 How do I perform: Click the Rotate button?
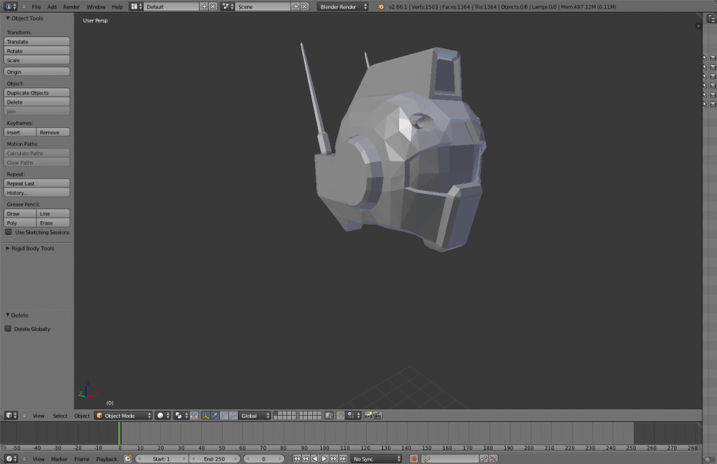36,51
